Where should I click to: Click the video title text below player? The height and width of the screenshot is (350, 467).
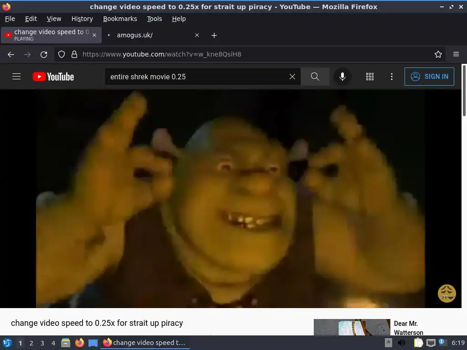coord(97,323)
